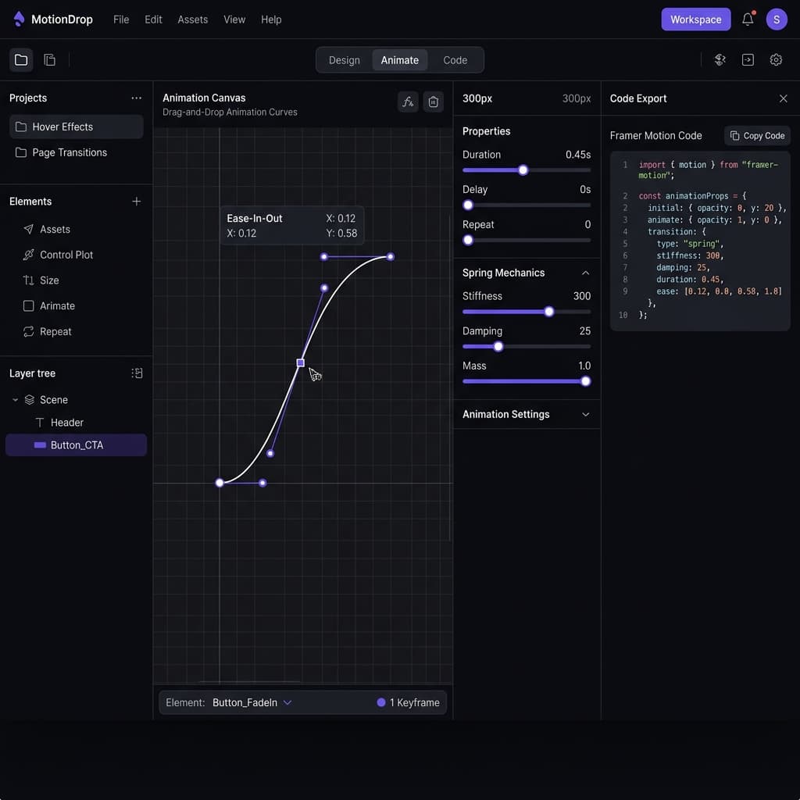Select the Button_CTA layer

(77, 445)
